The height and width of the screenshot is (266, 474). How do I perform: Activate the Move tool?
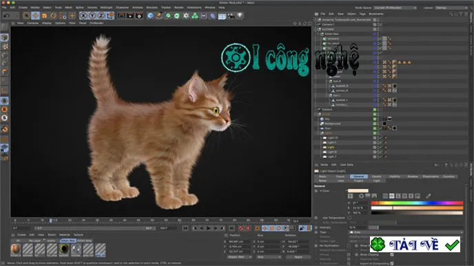[35, 15]
